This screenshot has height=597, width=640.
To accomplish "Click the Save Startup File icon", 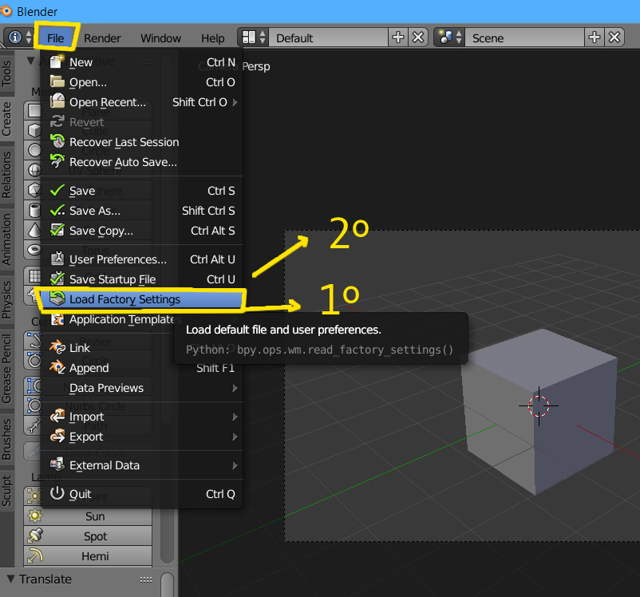I will pyautogui.click(x=57, y=279).
